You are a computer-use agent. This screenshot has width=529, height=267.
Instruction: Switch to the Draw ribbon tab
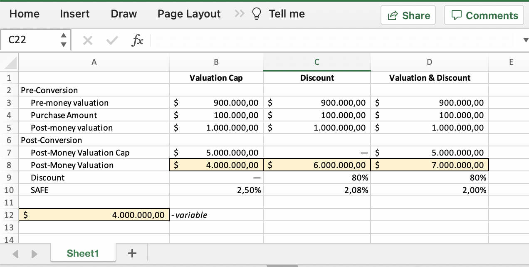pyautogui.click(x=124, y=14)
